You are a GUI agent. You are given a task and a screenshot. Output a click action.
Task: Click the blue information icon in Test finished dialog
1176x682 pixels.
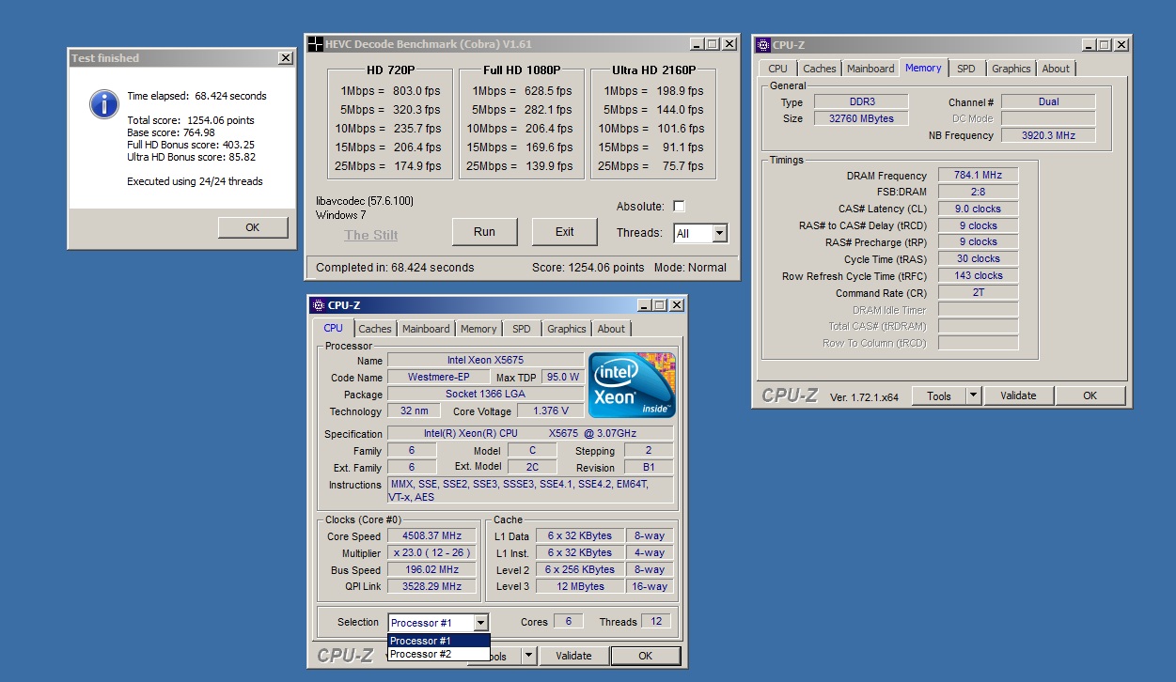coord(103,103)
